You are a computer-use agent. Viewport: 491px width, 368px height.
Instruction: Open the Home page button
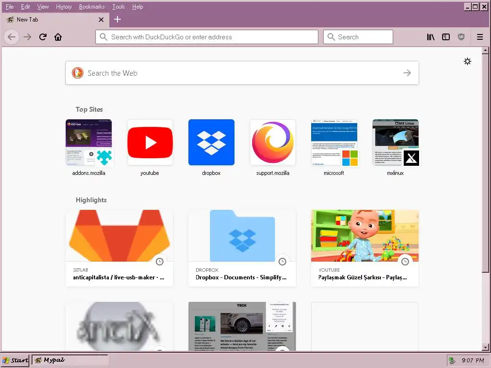[58, 37]
